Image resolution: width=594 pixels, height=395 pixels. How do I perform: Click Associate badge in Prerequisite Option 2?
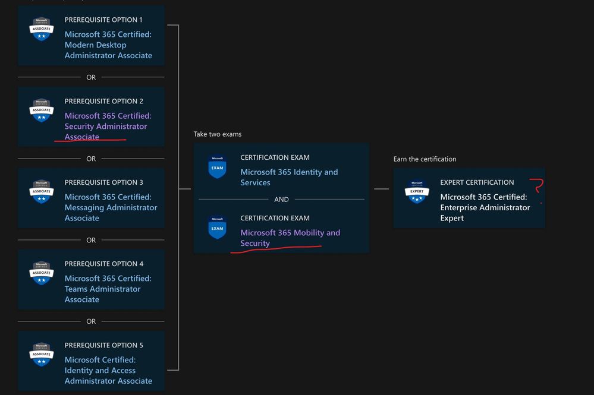tap(41, 110)
